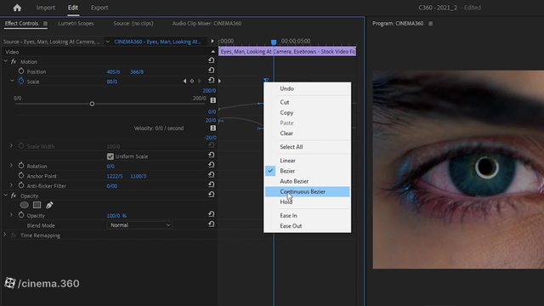Toggle the Motion fx effect icon
The image size is (544, 306).
pos(14,62)
